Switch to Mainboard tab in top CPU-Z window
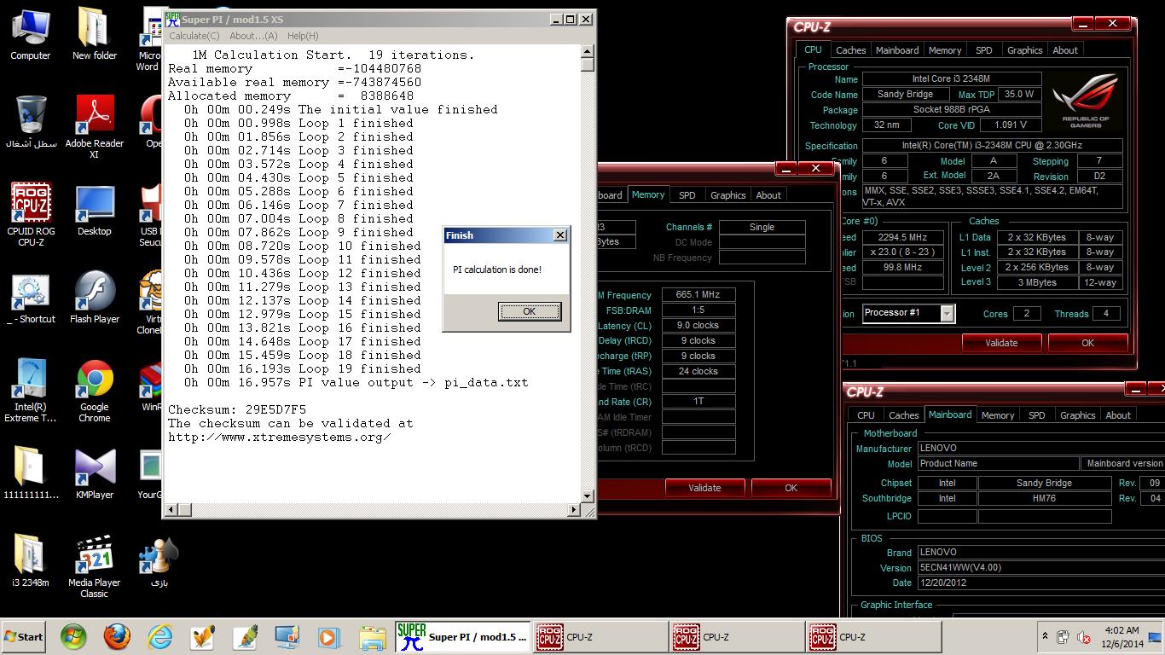This screenshot has height=655, width=1165. point(897,50)
